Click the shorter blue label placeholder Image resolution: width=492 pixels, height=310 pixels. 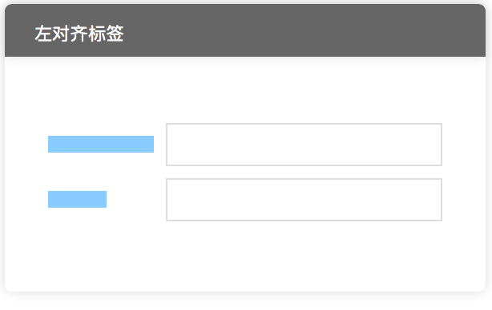tap(77, 199)
